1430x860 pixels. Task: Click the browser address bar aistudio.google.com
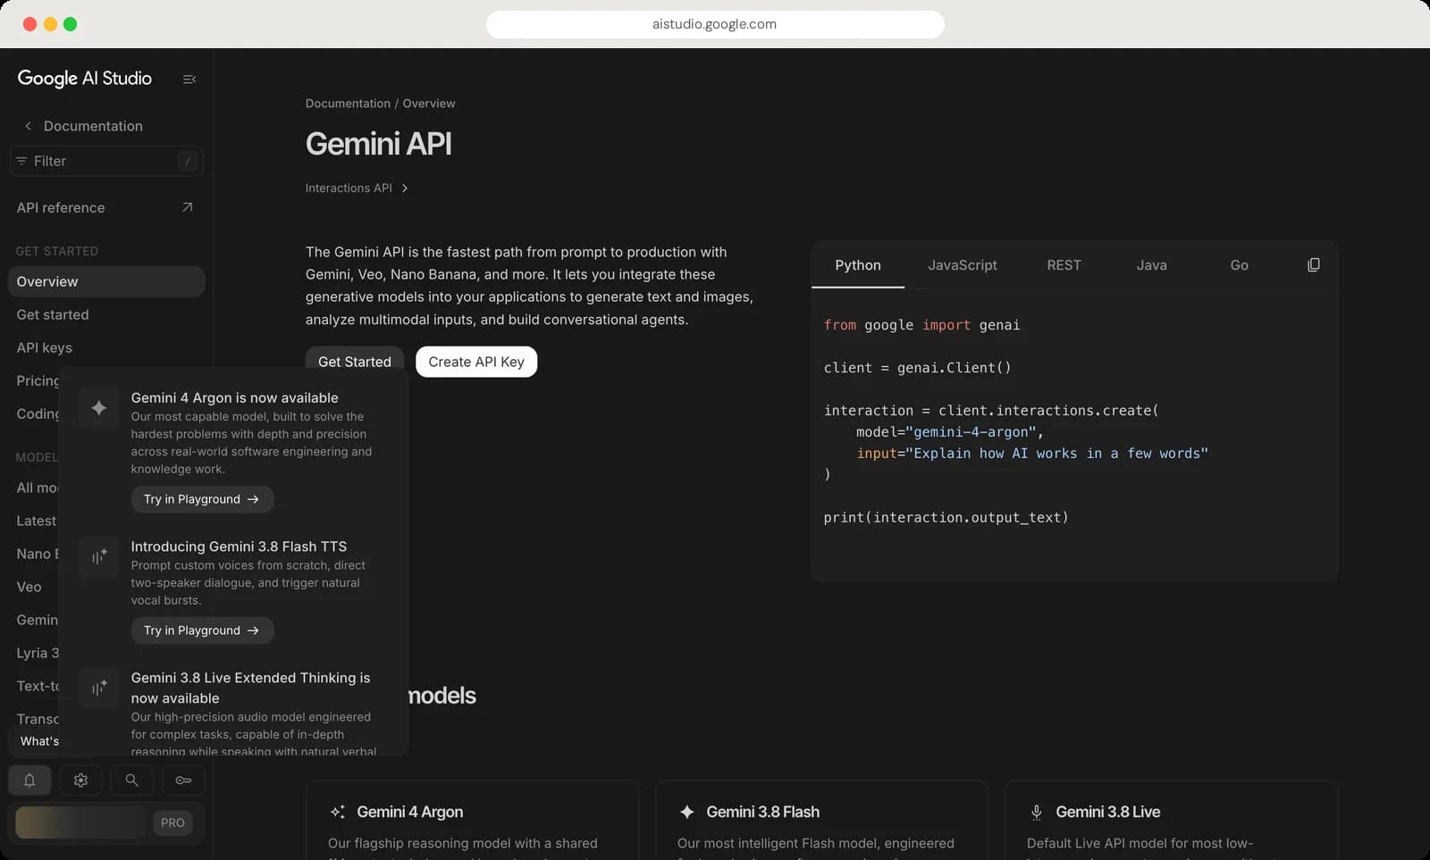point(715,24)
